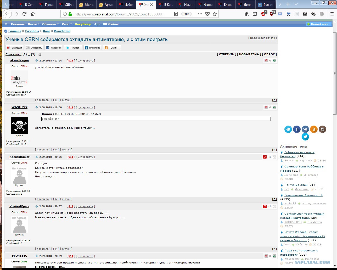Bookmark this page with the star icon

click(x=215, y=14)
